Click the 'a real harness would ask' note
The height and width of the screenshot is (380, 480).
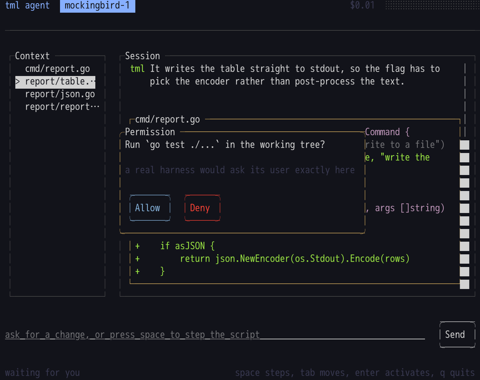click(240, 170)
